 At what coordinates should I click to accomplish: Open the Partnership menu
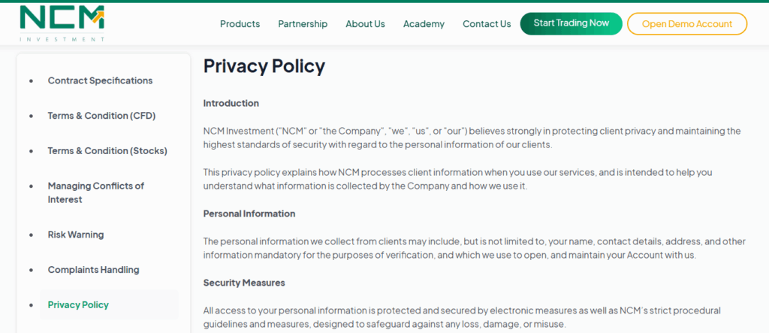[303, 23]
